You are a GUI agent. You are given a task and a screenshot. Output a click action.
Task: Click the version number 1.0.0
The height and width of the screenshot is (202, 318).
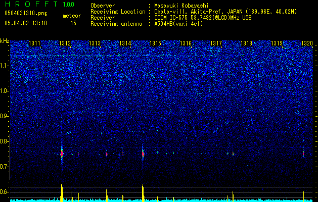pyautogui.click(x=68, y=5)
